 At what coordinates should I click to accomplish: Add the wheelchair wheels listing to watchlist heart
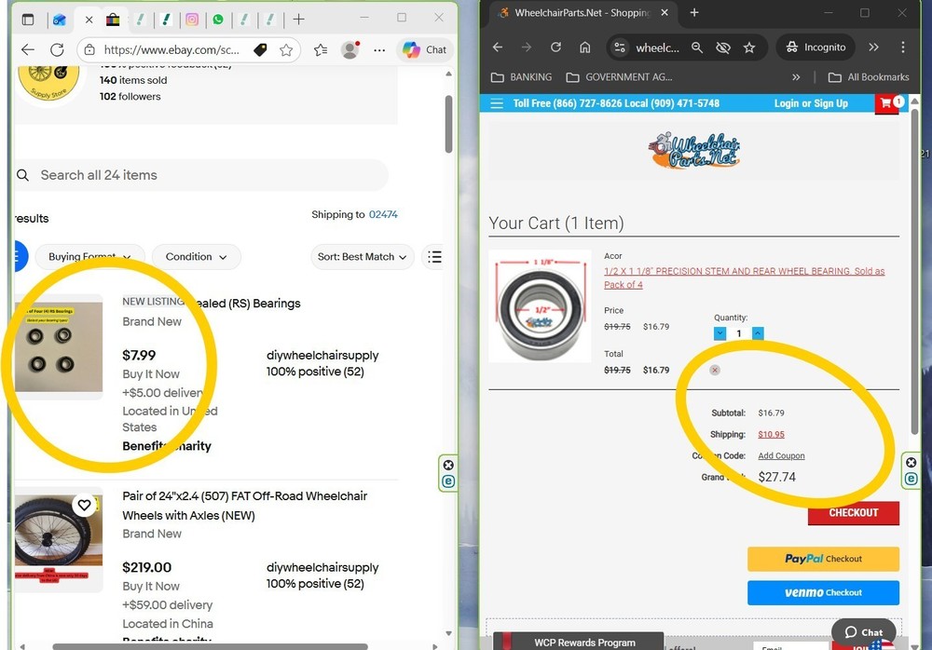click(85, 505)
